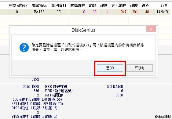Screen dimensions: 172x119
Task: Click the 556 (磁柱: 0 磁頭: 138) line
Action: pos(37,99)
